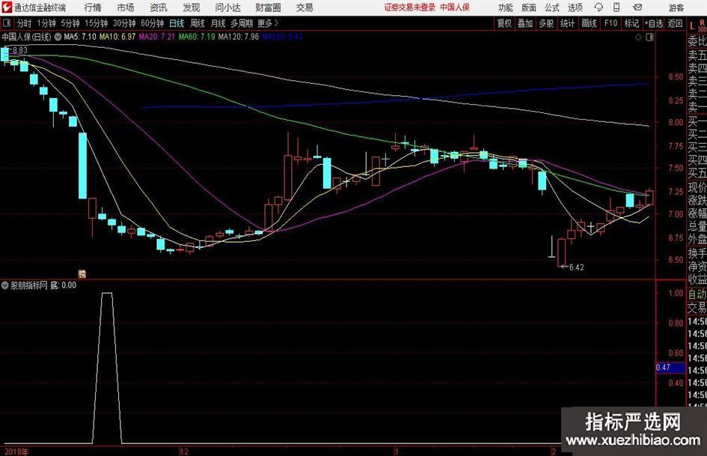Click the customer service headset icon
The image size is (707, 456).
pos(599,7)
